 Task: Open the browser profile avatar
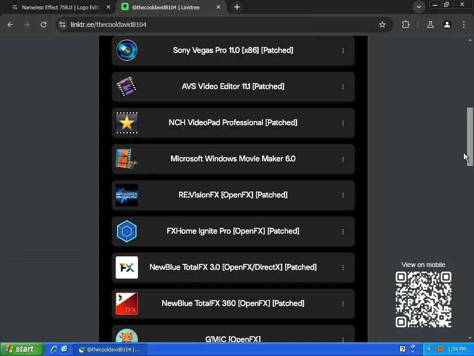pos(447,25)
